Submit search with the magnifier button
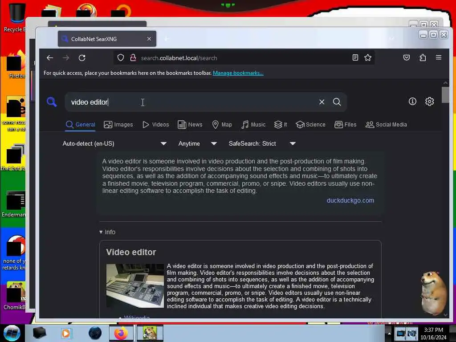This screenshot has width=456, height=342. point(337,102)
